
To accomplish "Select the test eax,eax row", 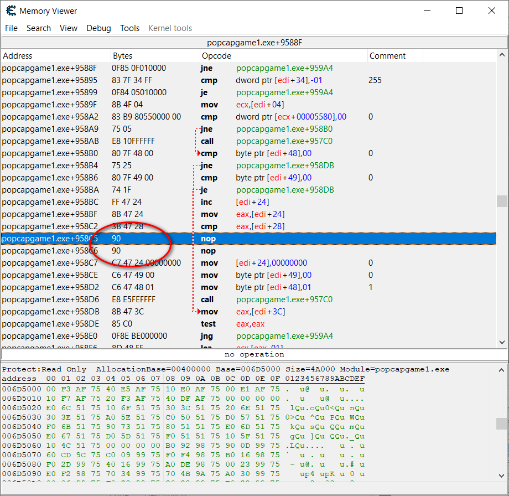I will 248,324.
